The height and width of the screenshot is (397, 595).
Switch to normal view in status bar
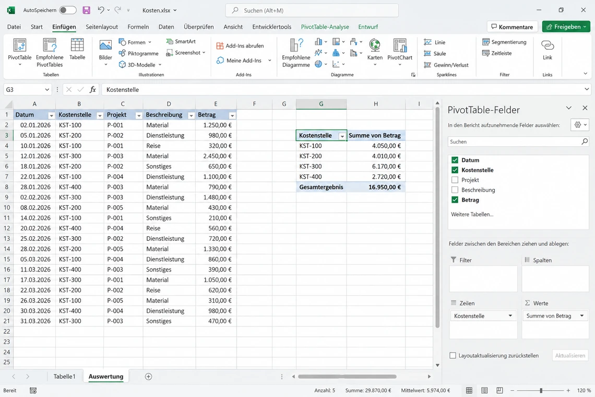tap(469, 391)
